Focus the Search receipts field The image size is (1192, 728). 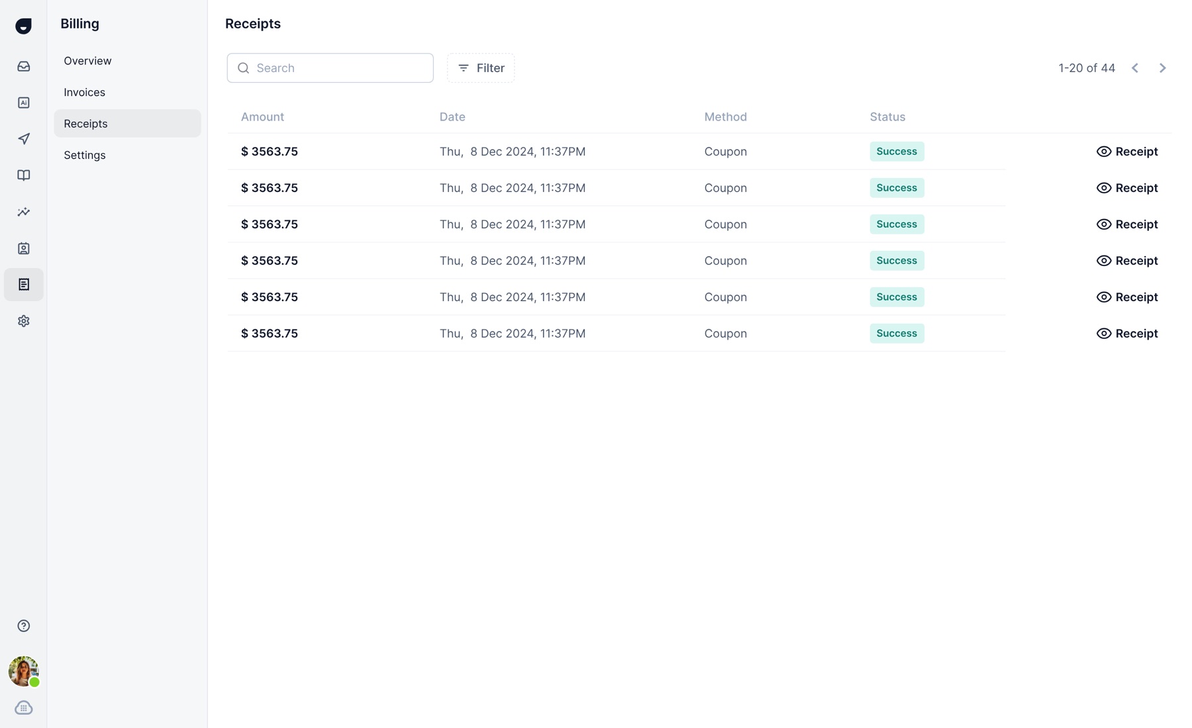pyautogui.click(x=330, y=68)
